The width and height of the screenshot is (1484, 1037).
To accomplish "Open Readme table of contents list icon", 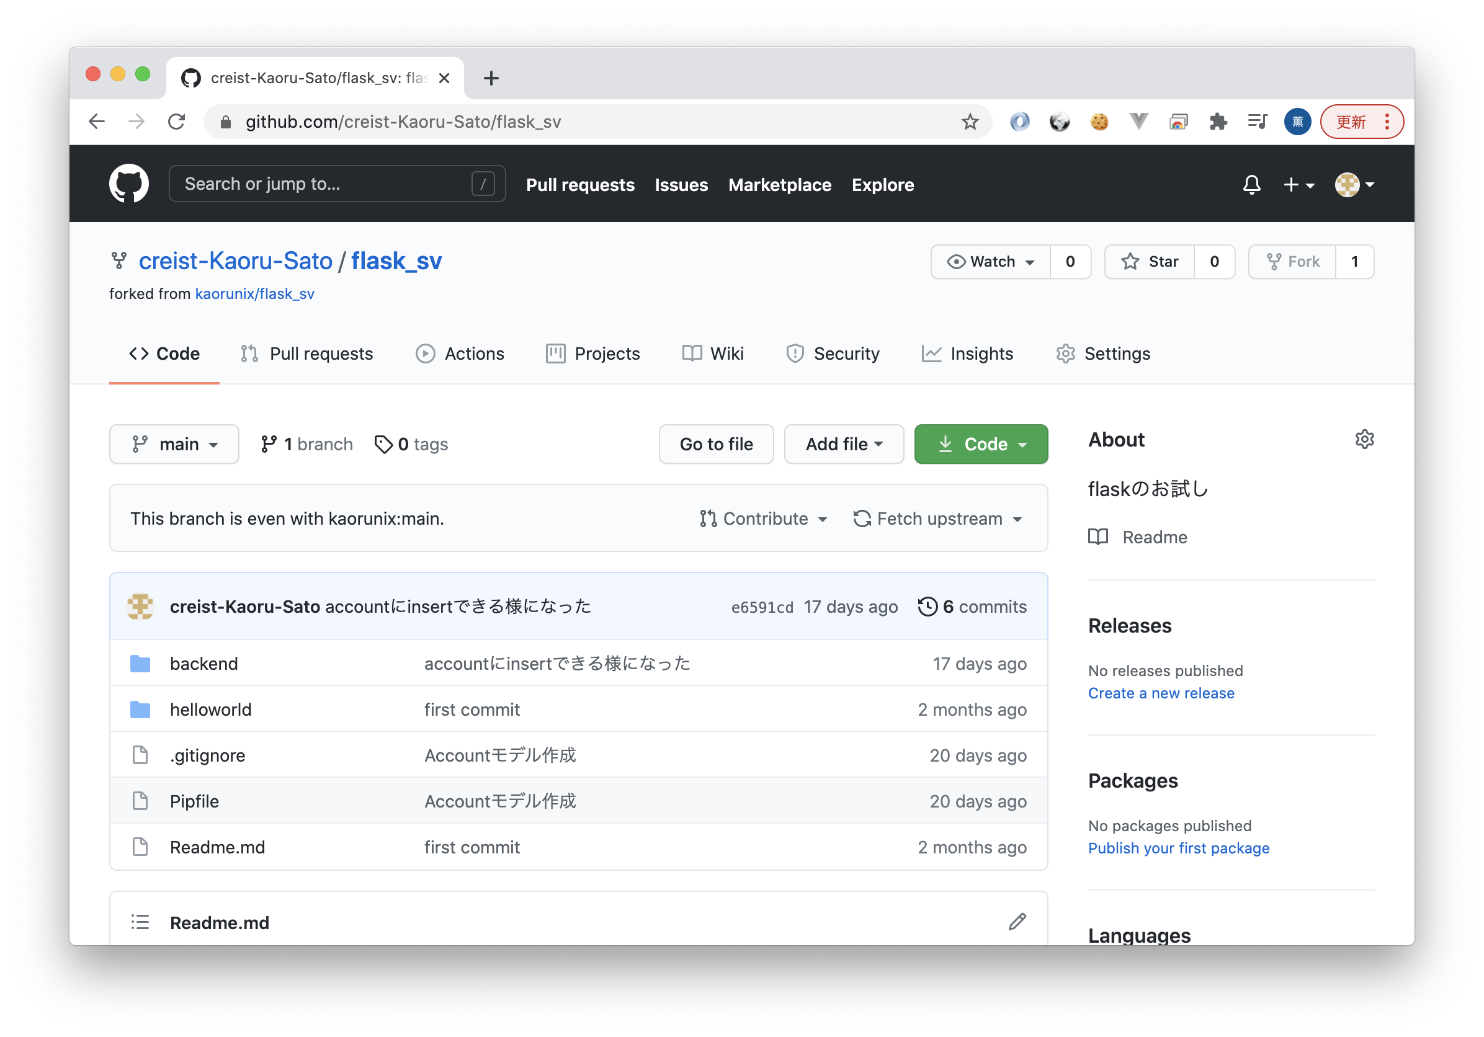I will 140,922.
